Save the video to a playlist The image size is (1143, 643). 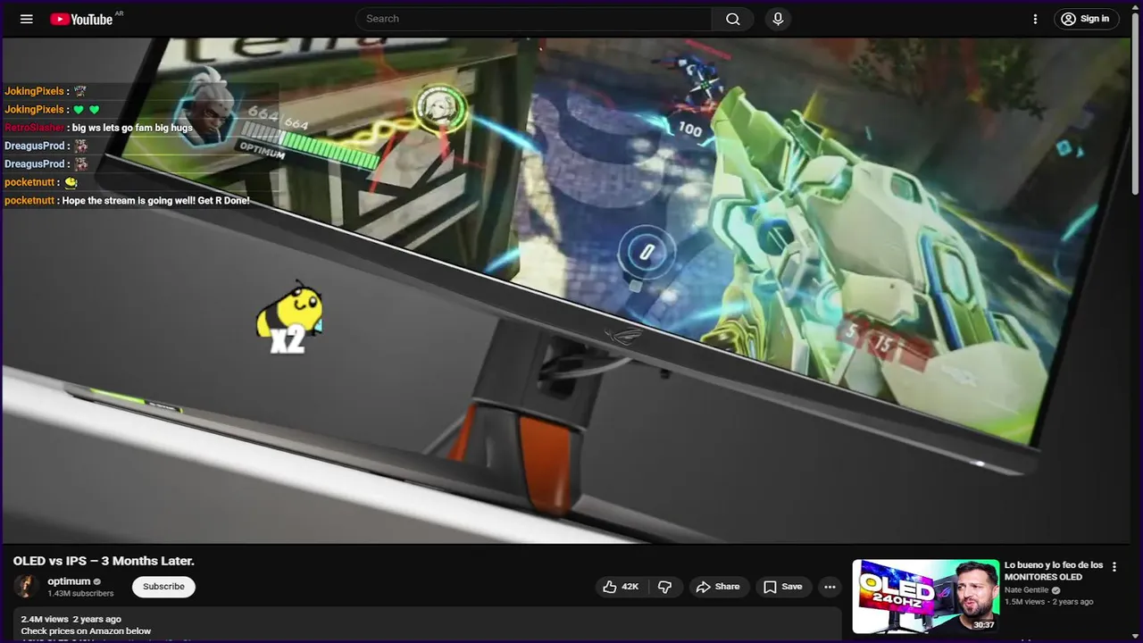point(782,587)
